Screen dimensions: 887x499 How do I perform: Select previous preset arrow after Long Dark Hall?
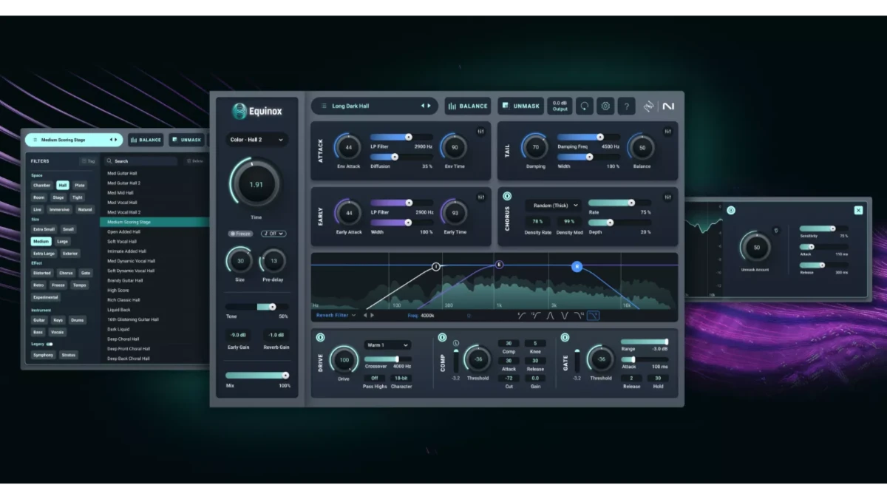[x=423, y=106]
